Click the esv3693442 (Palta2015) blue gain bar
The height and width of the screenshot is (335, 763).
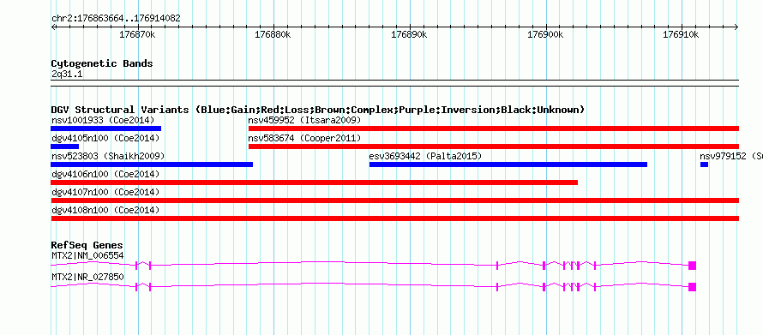point(508,165)
